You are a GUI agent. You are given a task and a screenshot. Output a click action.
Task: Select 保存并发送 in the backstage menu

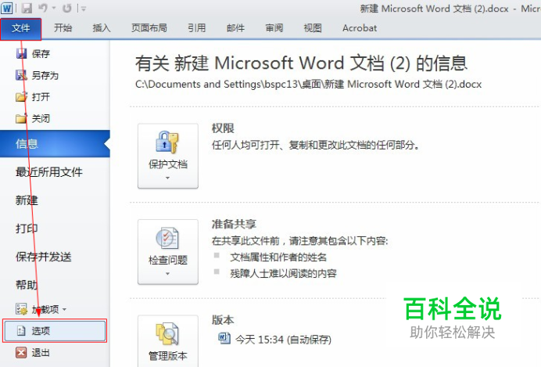44,257
